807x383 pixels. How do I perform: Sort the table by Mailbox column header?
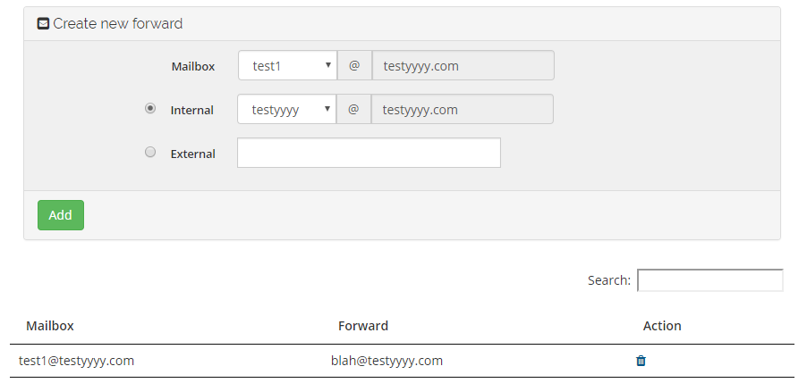tap(50, 326)
